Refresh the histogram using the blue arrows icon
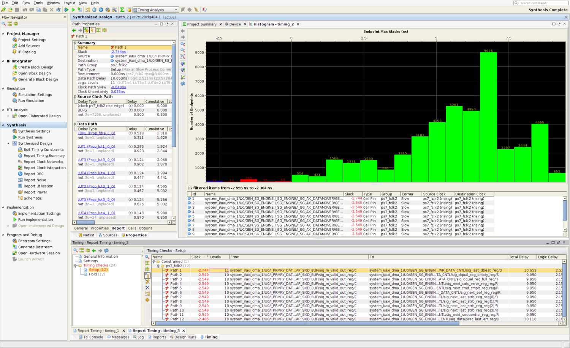The image size is (570, 348). click(x=183, y=84)
